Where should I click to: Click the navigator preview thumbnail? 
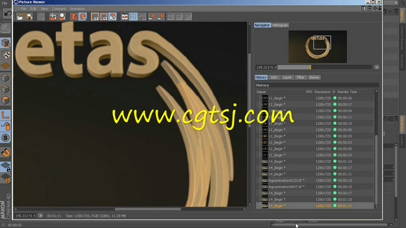point(318,47)
